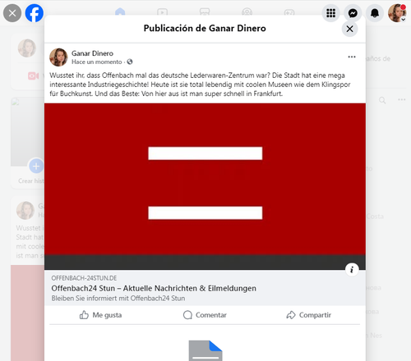Close the Publicación de Ganar Dinero dialog

point(349,29)
